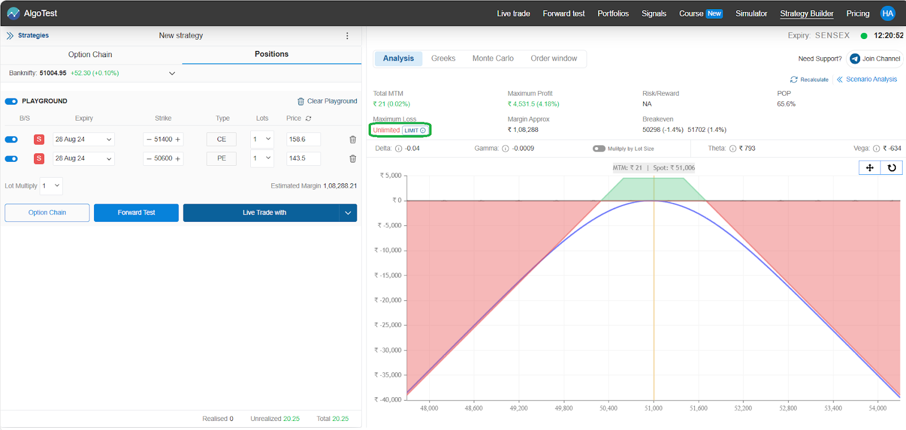Screen dimensions: 906x430
Task: Click the green market status dot
Action: click(864, 36)
